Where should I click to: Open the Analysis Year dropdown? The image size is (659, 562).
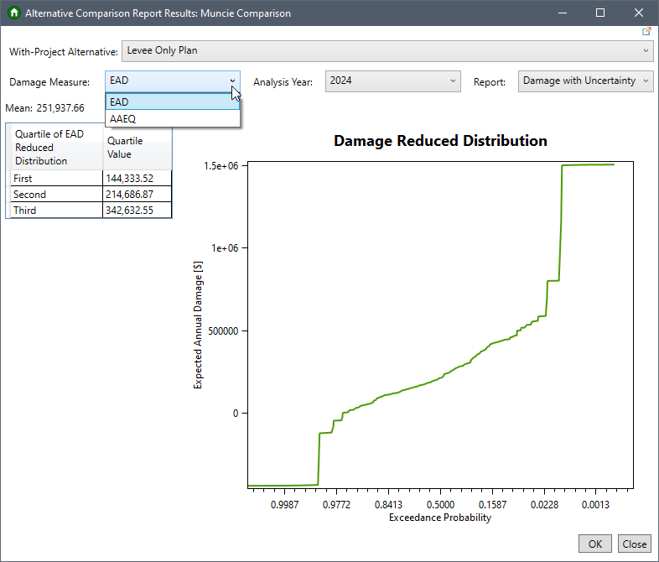(392, 81)
